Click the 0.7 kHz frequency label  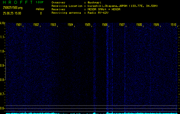coord(2,94)
